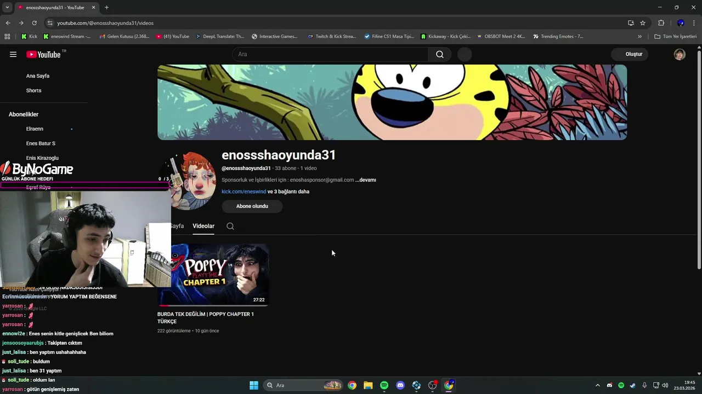
Task: Bookmark this page with the star icon
Action: [x=643, y=23]
